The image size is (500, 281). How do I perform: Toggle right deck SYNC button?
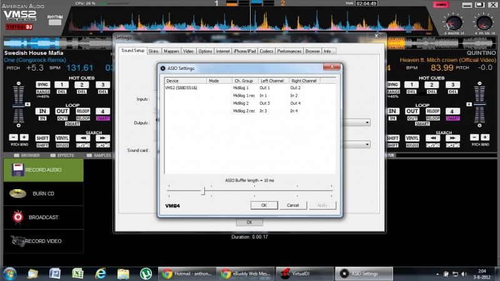pos(393,84)
